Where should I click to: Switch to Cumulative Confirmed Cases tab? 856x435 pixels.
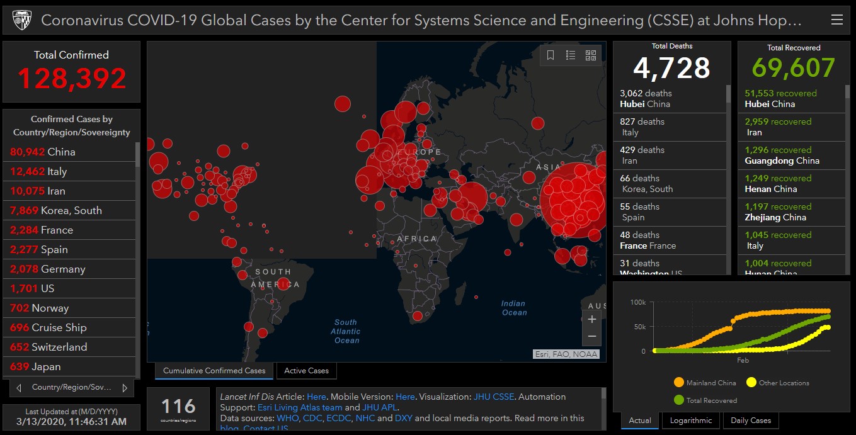(x=214, y=371)
